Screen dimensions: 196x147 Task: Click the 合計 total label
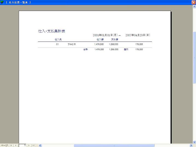point(86,49)
